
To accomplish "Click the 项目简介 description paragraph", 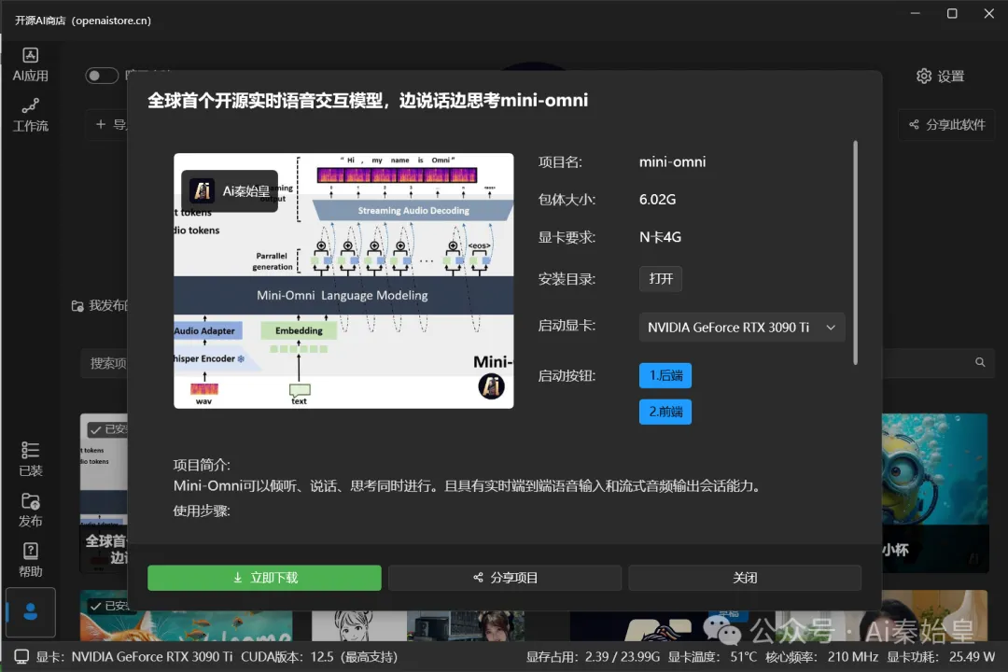I will pyautogui.click(x=469, y=485).
